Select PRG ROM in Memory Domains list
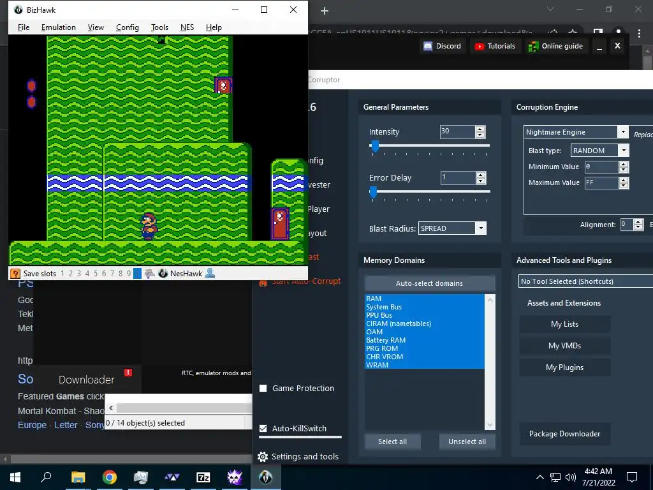 coord(424,348)
